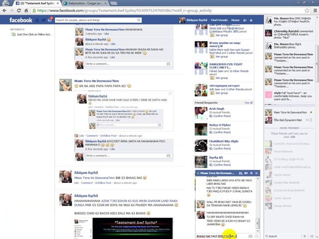Image resolution: width=319 pixels, height=239 pixels.
Task: Attach photo via chat camera icon
Action: coord(250,236)
